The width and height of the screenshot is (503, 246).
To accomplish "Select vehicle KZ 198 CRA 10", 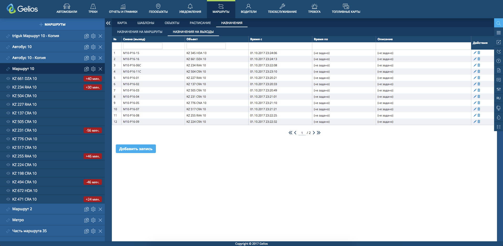I will (24, 173).
